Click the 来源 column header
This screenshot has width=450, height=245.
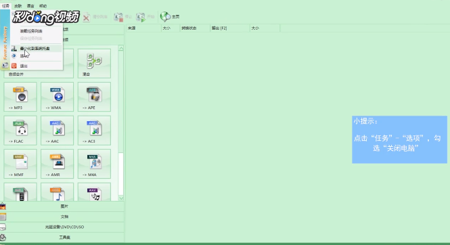[143, 28]
